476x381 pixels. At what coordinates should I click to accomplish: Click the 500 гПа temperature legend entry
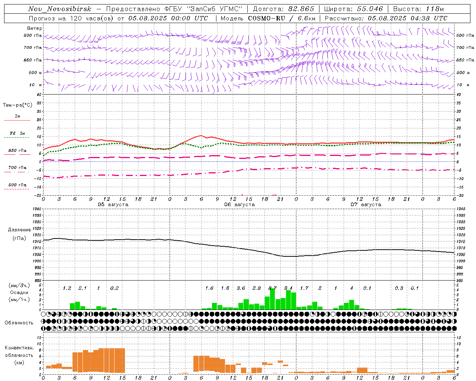[x=17, y=185]
